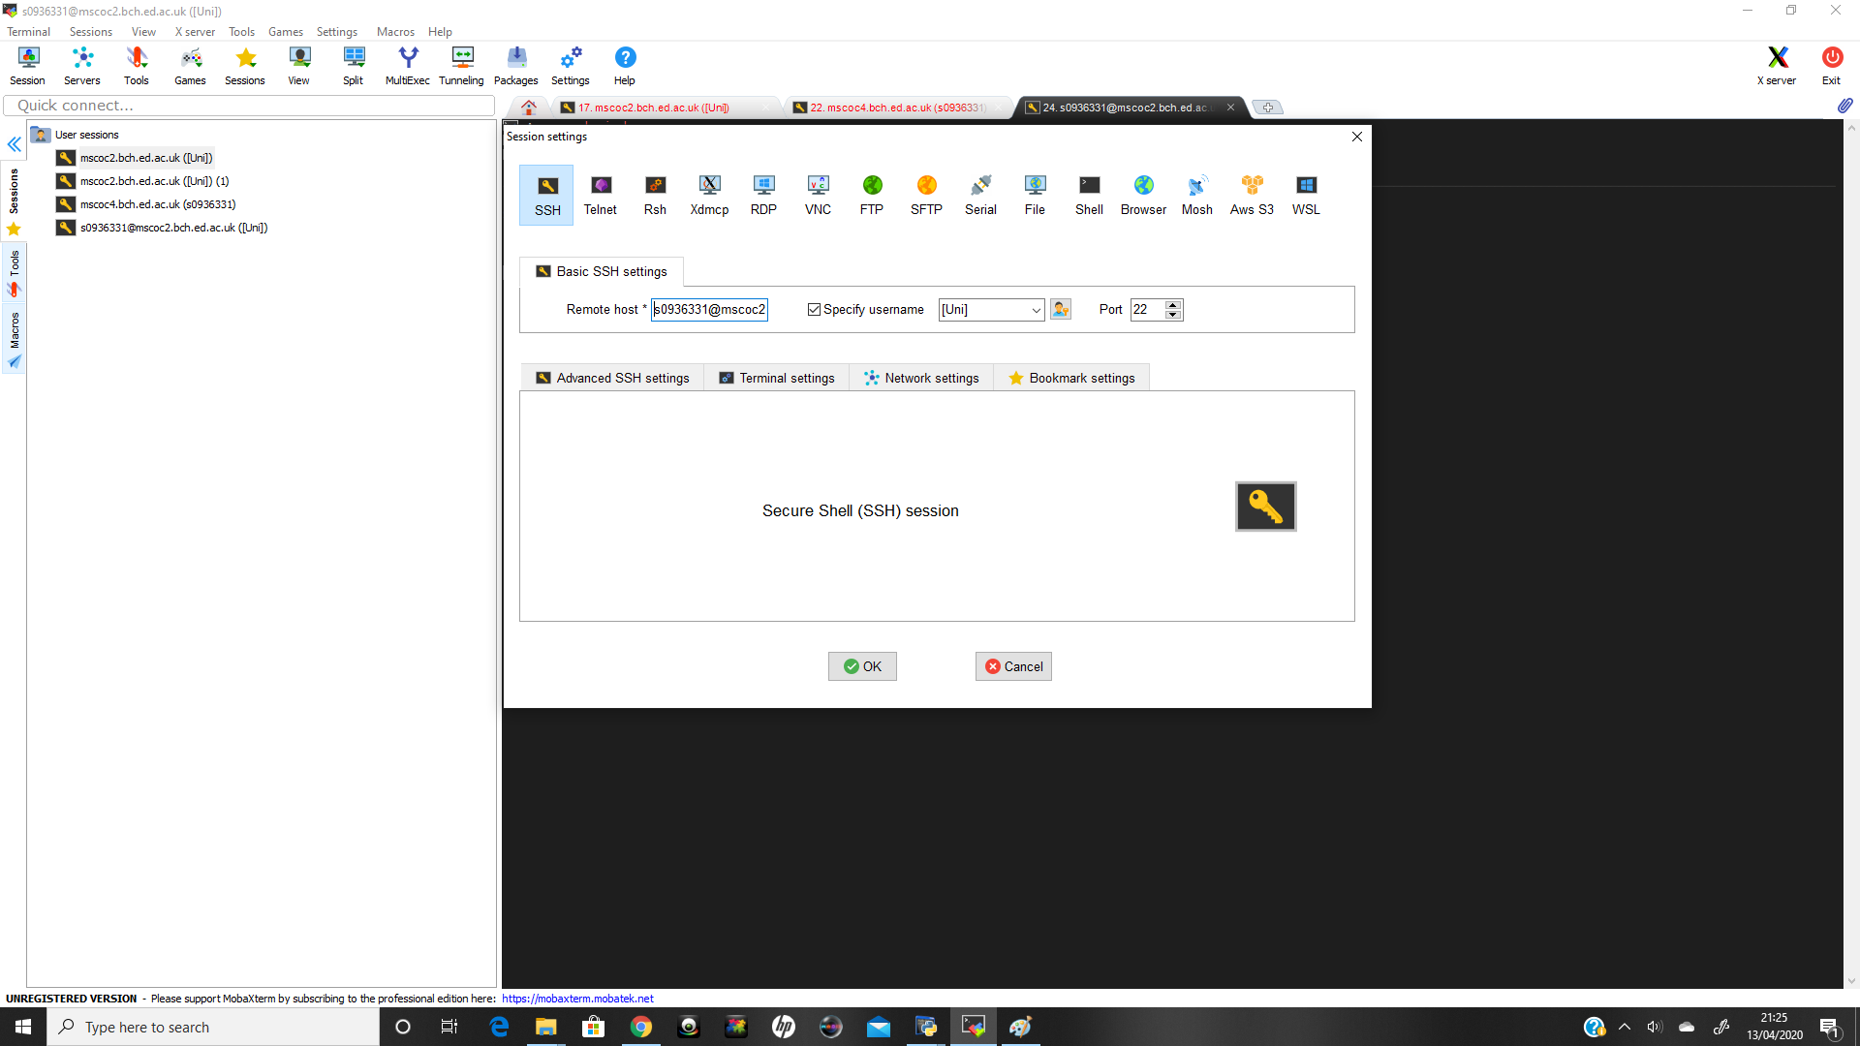Open the Tools vertical sidebar tab
This screenshot has width=1860, height=1046.
(x=15, y=274)
